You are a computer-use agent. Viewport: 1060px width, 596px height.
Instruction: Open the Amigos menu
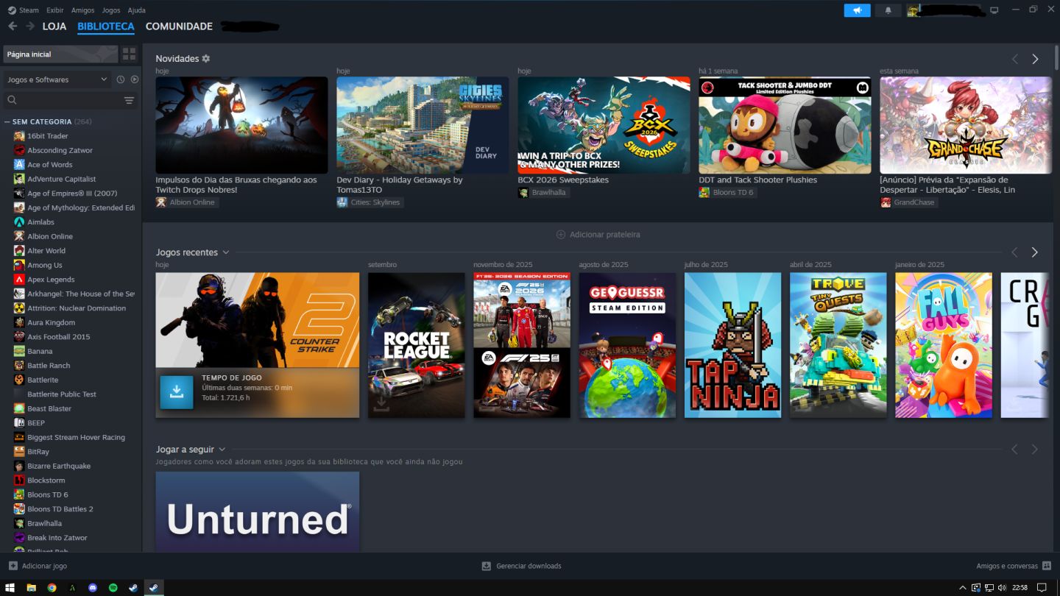pos(82,10)
